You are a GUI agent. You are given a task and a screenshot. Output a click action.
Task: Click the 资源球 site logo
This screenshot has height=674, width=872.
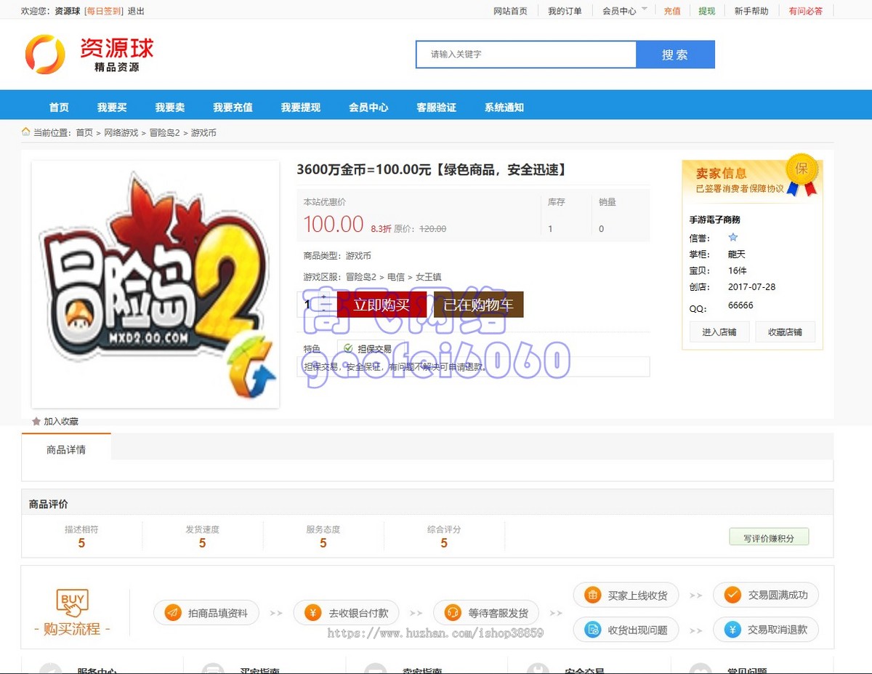[89, 55]
